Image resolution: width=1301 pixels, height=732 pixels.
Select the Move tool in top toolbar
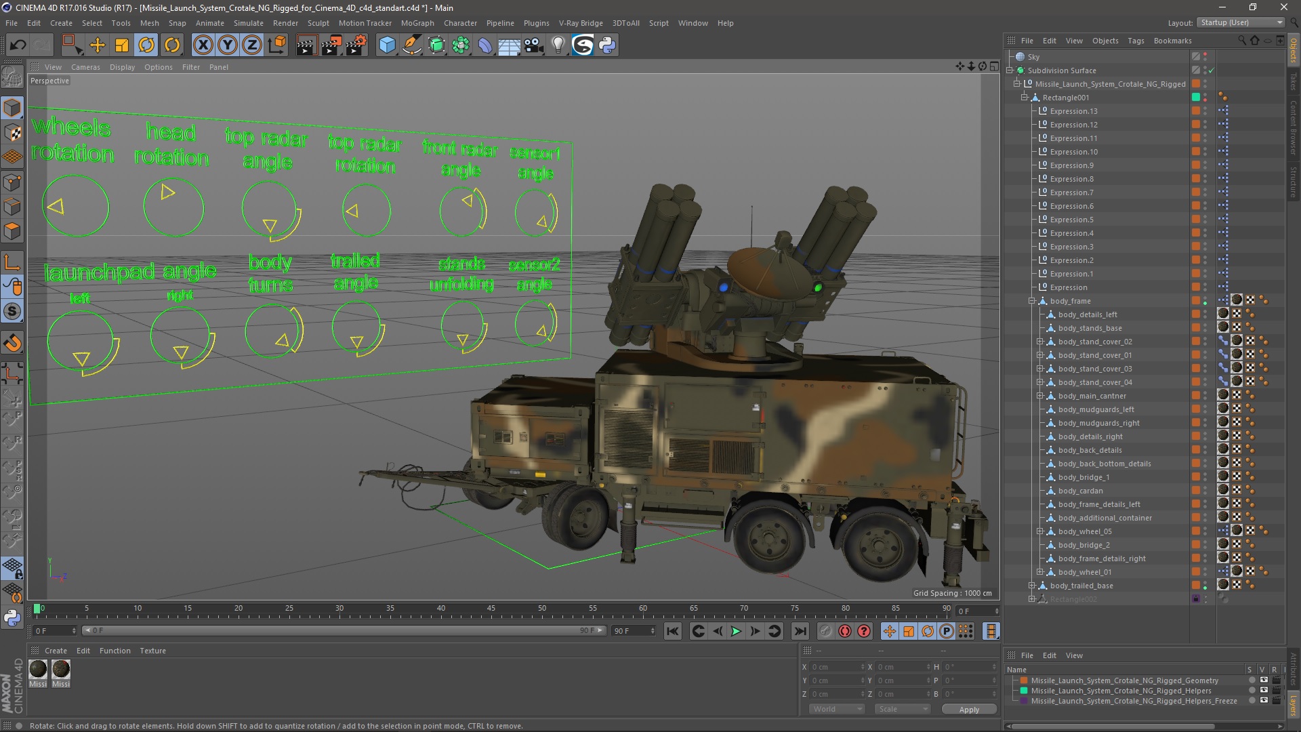[x=98, y=45]
